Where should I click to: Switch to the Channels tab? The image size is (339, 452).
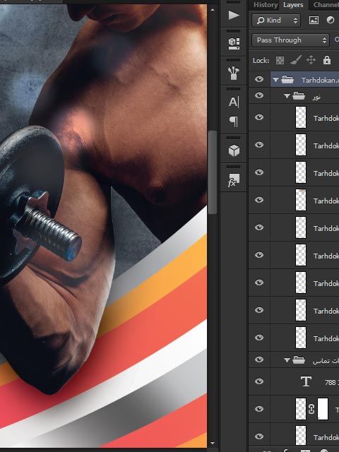point(326,5)
